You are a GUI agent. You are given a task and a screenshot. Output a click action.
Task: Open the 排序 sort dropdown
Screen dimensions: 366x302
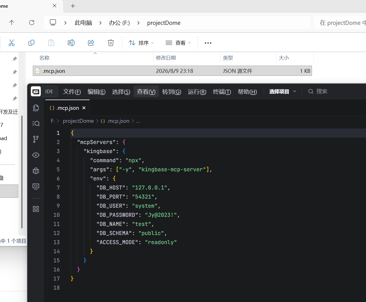(141, 43)
